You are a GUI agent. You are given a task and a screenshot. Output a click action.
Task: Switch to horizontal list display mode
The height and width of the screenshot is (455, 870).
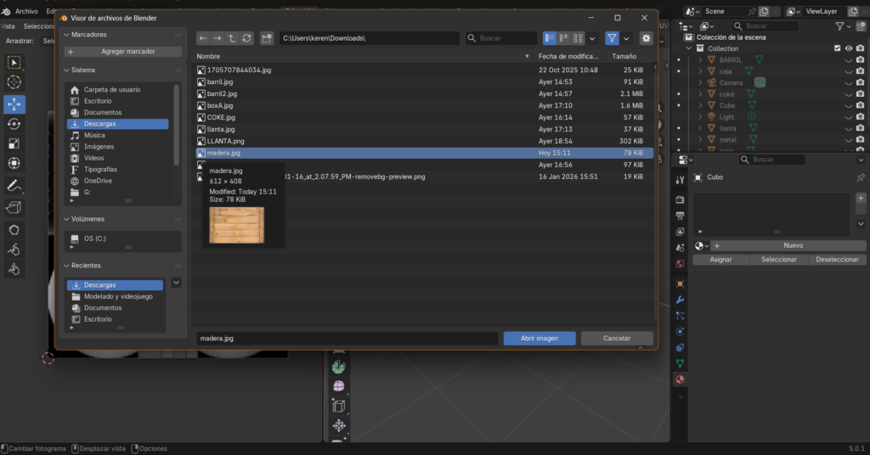click(x=564, y=38)
